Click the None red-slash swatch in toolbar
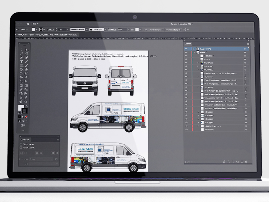Viewport: 269px width, 202px height. coord(26,117)
